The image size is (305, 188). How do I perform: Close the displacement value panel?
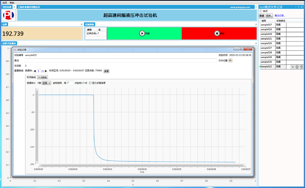pos(82,24)
